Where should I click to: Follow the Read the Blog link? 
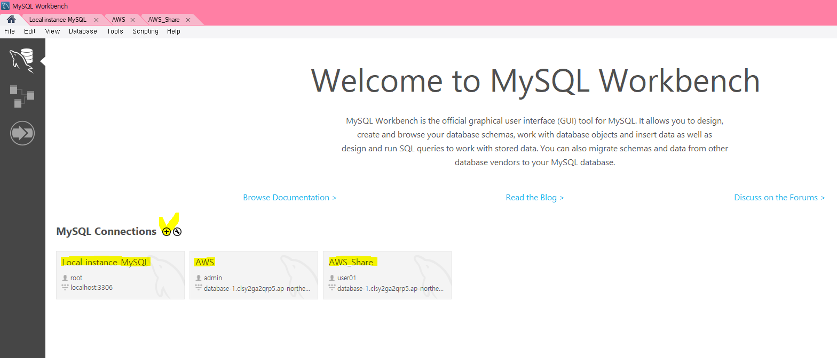pos(535,198)
